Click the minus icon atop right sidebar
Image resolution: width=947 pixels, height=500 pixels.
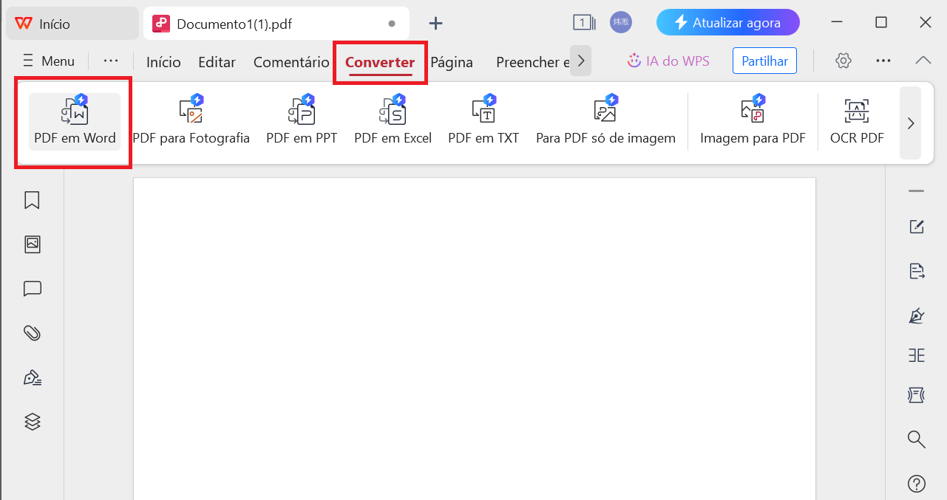click(x=917, y=191)
